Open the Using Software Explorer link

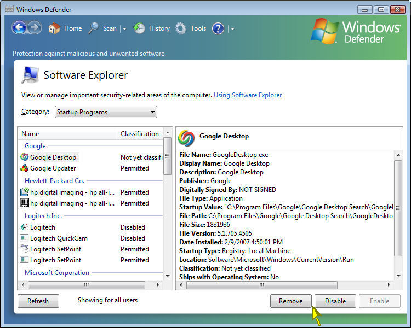[x=248, y=95]
